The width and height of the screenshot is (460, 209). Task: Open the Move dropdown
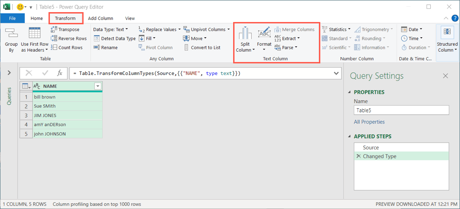point(195,39)
